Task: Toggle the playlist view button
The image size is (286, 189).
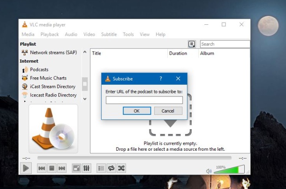Action: [101, 168]
